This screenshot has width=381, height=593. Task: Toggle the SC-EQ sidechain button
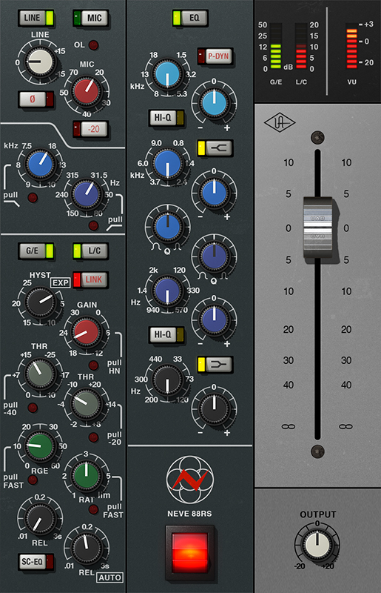click(x=36, y=561)
